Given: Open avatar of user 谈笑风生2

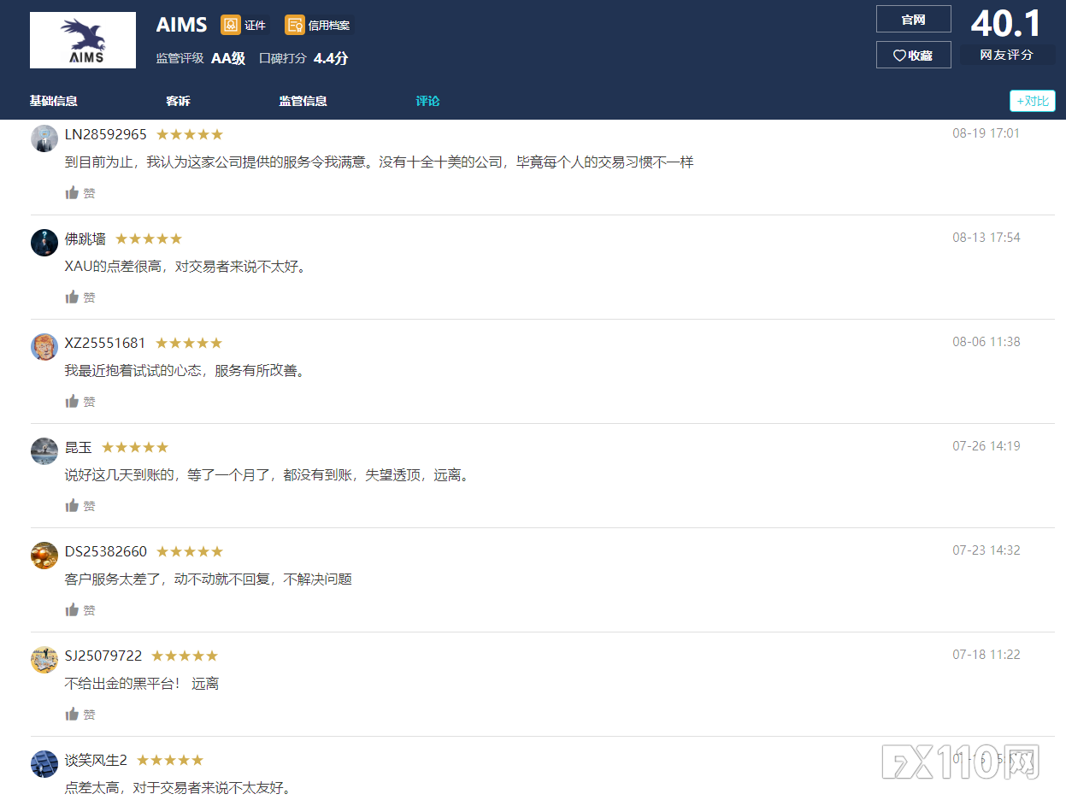Looking at the screenshot, I should (44, 764).
